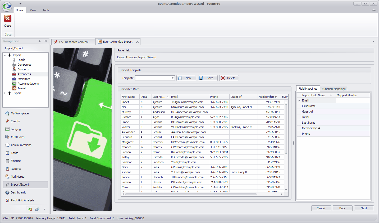Open the Communications module
Image resolution: width=379 pixels, height=223 pixels.
pos(25,145)
